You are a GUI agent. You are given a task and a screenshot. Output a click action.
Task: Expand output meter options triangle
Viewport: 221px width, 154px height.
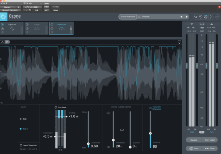[x=211, y=24]
